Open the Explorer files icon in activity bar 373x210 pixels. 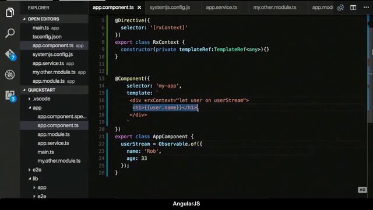(10, 12)
